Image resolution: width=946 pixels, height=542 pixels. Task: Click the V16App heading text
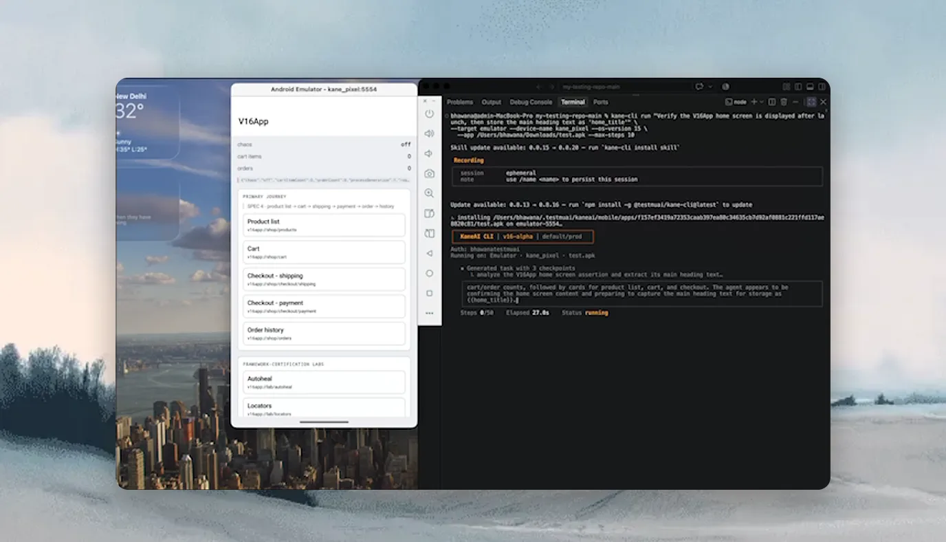coord(254,121)
